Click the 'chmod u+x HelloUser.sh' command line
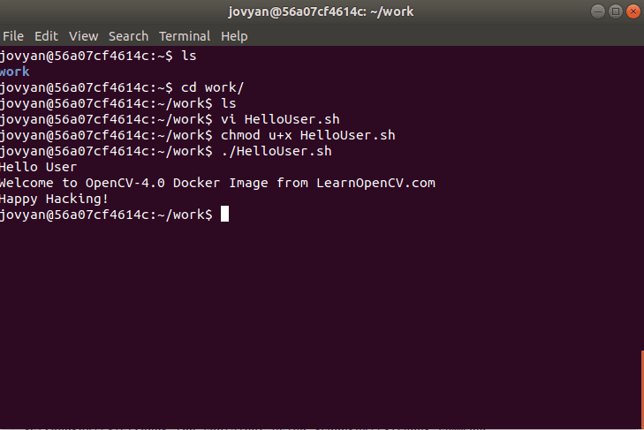The height and width of the screenshot is (430, 644). (198, 135)
